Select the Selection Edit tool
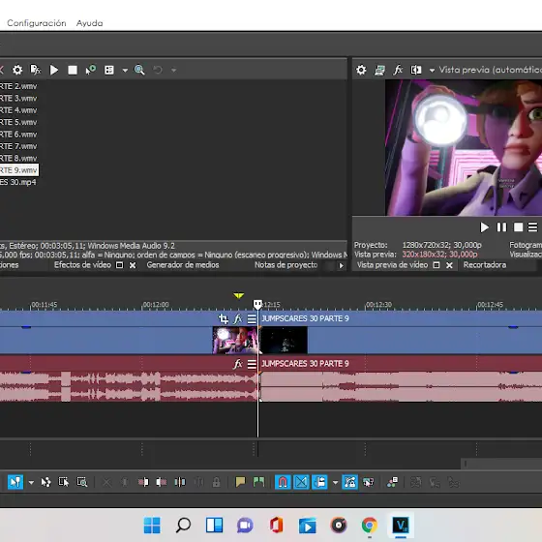The width and height of the screenshot is (542, 542). [x=64, y=482]
